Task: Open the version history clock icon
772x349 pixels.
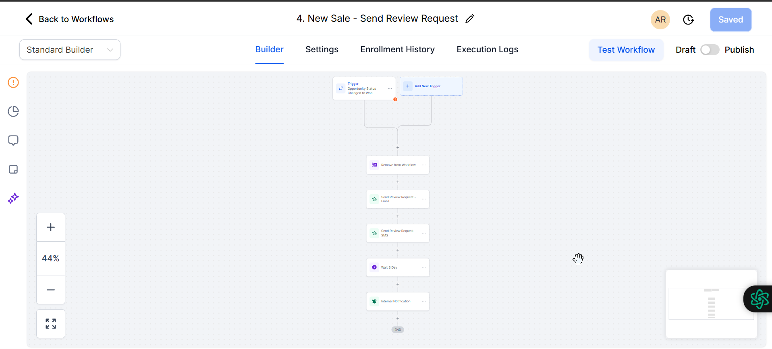Action: tap(688, 20)
